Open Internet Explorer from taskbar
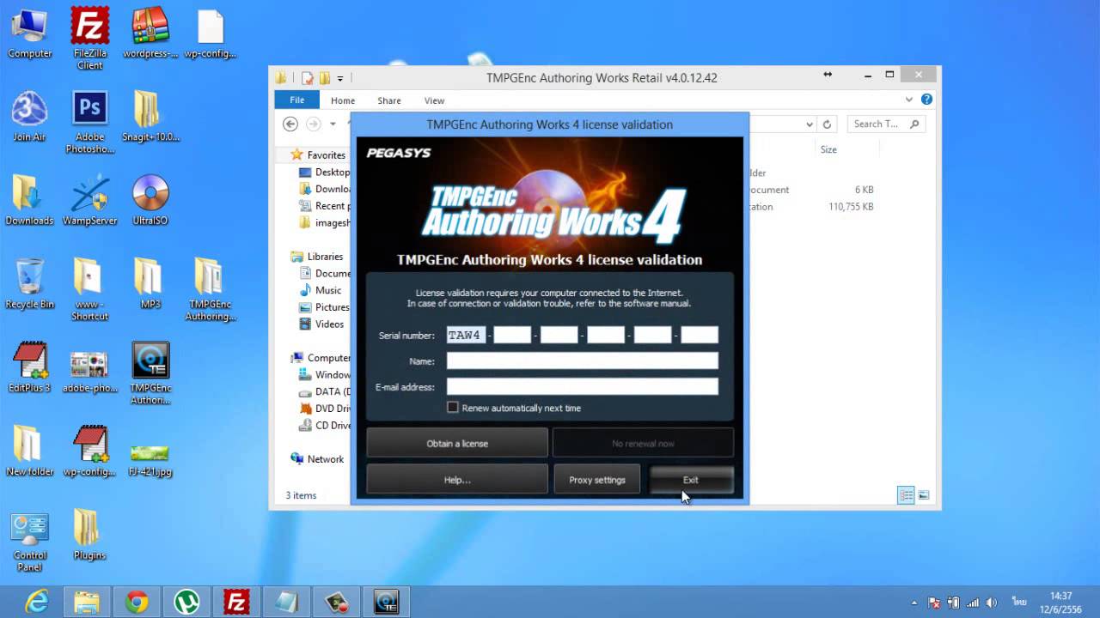Image resolution: width=1100 pixels, height=618 pixels. pos(37,603)
